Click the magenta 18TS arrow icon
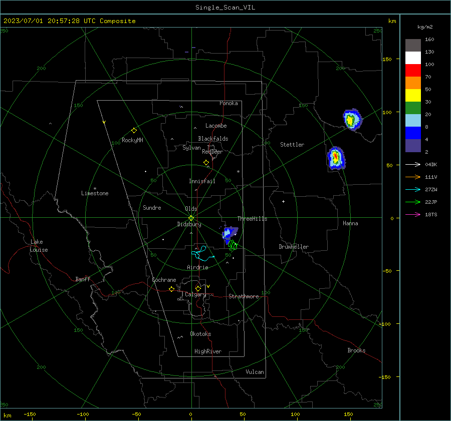Screen dimensions: 451x421 pyautogui.click(x=413, y=214)
